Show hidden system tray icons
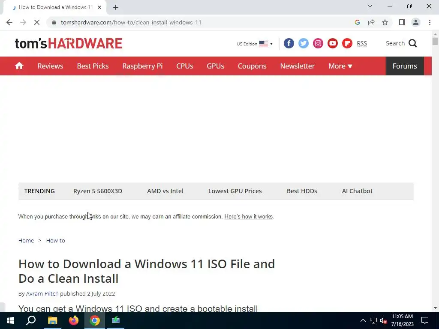The height and width of the screenshot is (329, 439). coord(363,320)
